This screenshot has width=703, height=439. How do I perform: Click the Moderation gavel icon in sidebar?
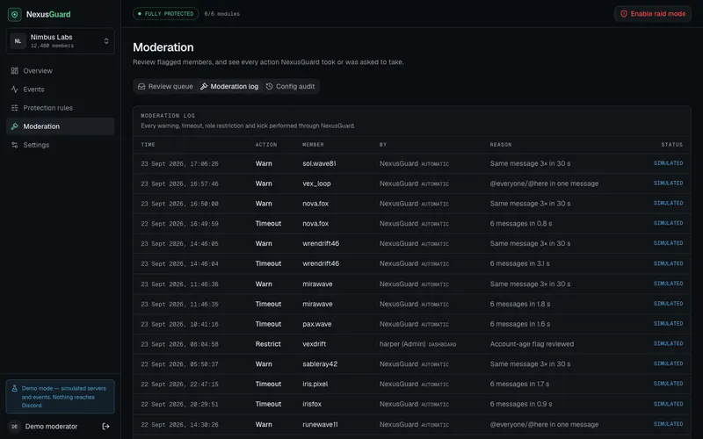(14, 126)
